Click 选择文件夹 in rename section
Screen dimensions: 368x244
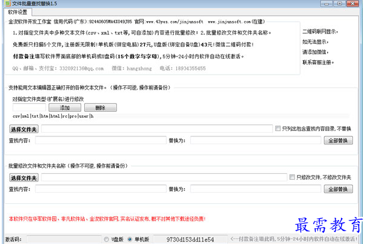[23, 178]
